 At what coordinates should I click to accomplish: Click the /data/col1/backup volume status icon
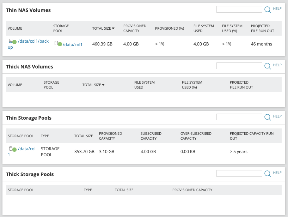coord(12,42)
